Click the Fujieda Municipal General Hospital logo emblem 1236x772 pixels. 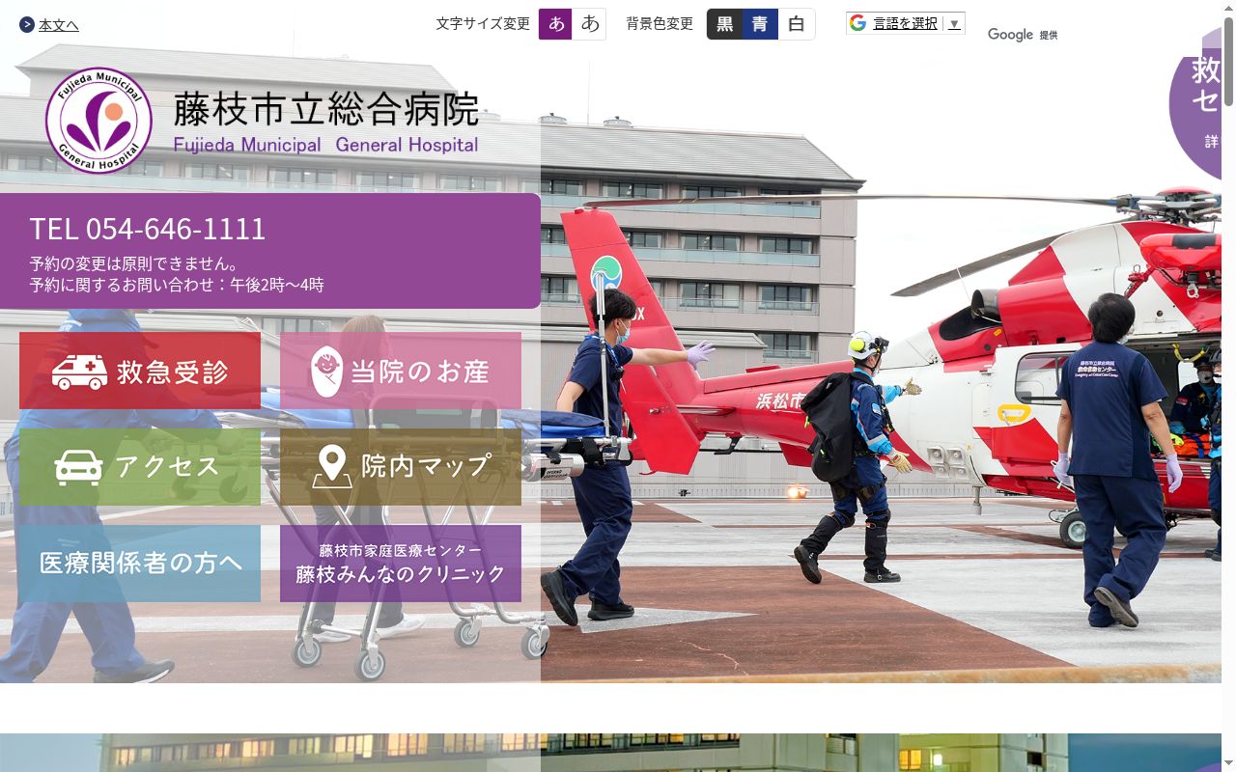[x=98, y=121]
